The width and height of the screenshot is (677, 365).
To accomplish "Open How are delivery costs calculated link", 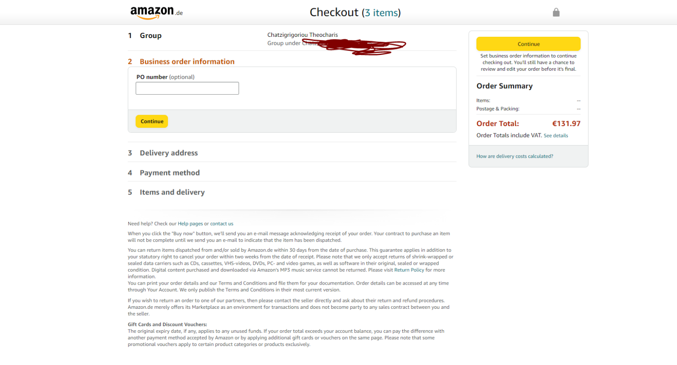I will coord(515,156).
